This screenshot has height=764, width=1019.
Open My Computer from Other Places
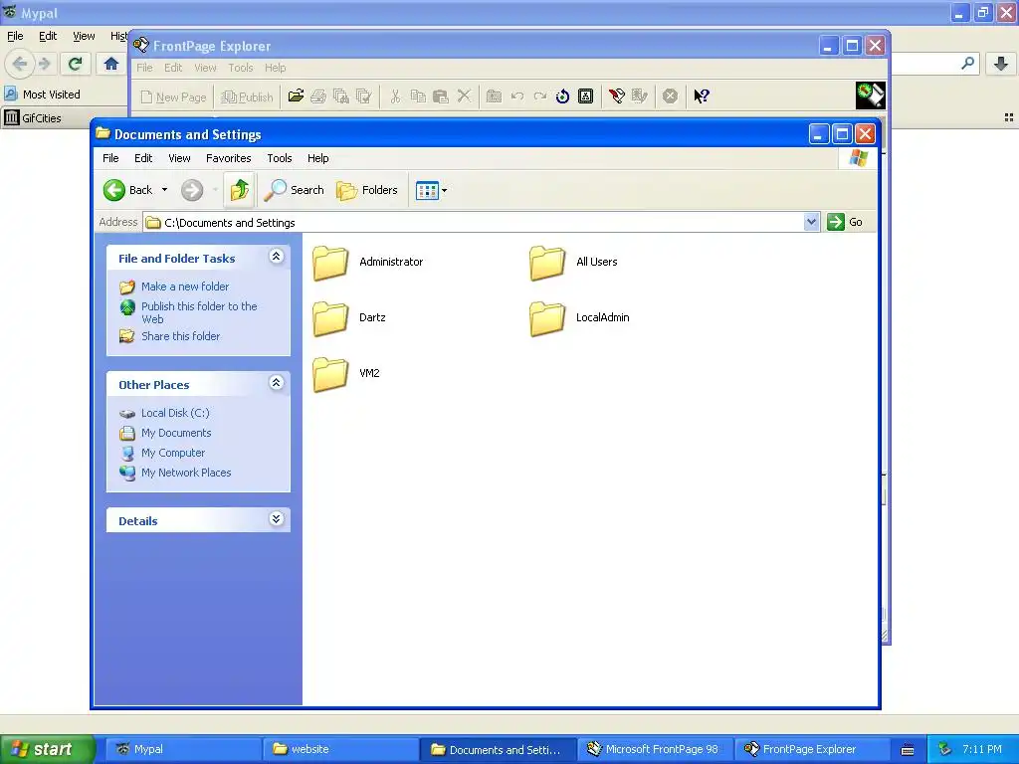coord(173,453)
